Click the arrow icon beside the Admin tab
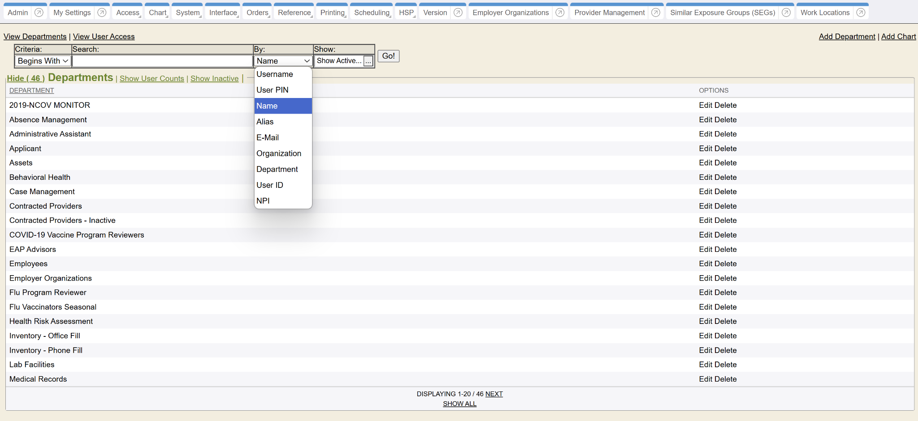 [39, 13]
